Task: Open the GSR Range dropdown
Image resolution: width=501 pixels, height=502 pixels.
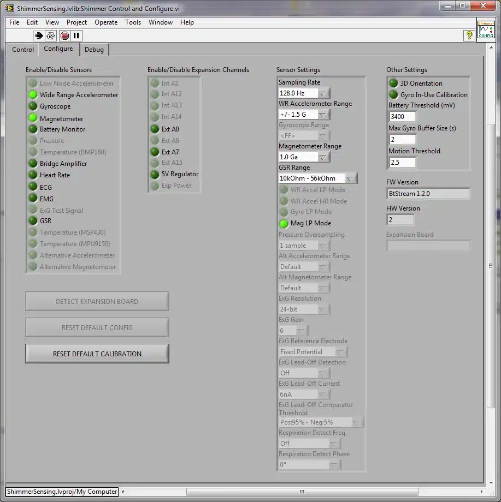Action: pos(350,178)
